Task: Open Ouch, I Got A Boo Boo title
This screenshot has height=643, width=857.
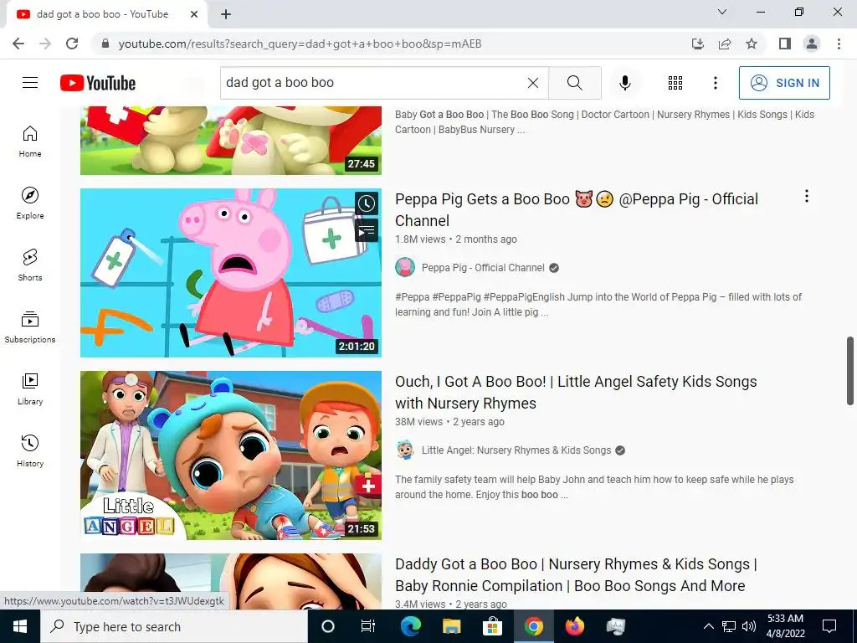Action: tap(576, 392)
